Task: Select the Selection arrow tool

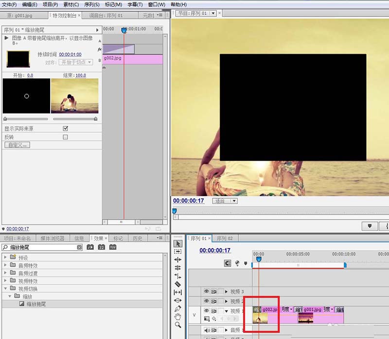Action: click(178, 244)
